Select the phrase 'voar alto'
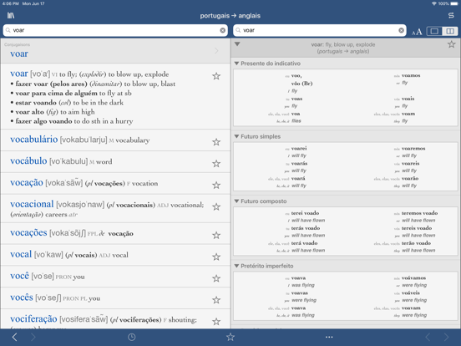Image resolution: width=461 pixels, height=346 pixels. 29,112
